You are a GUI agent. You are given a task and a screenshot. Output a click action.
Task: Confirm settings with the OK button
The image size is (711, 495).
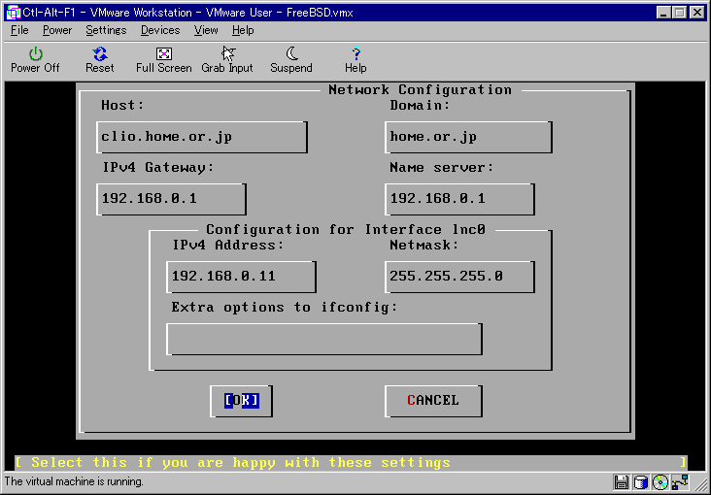tap(241, 401)
